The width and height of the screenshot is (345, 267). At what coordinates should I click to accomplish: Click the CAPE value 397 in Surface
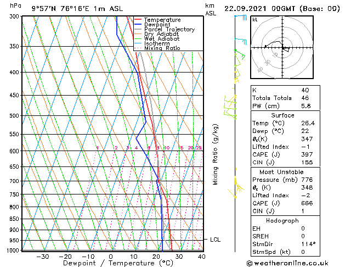(x=307, y=154)
